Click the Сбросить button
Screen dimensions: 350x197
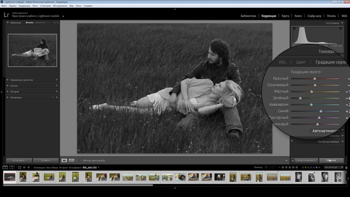331,160
